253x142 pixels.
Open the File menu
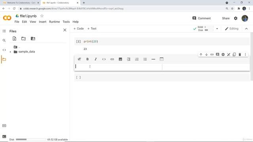click(x=17, y=22)
